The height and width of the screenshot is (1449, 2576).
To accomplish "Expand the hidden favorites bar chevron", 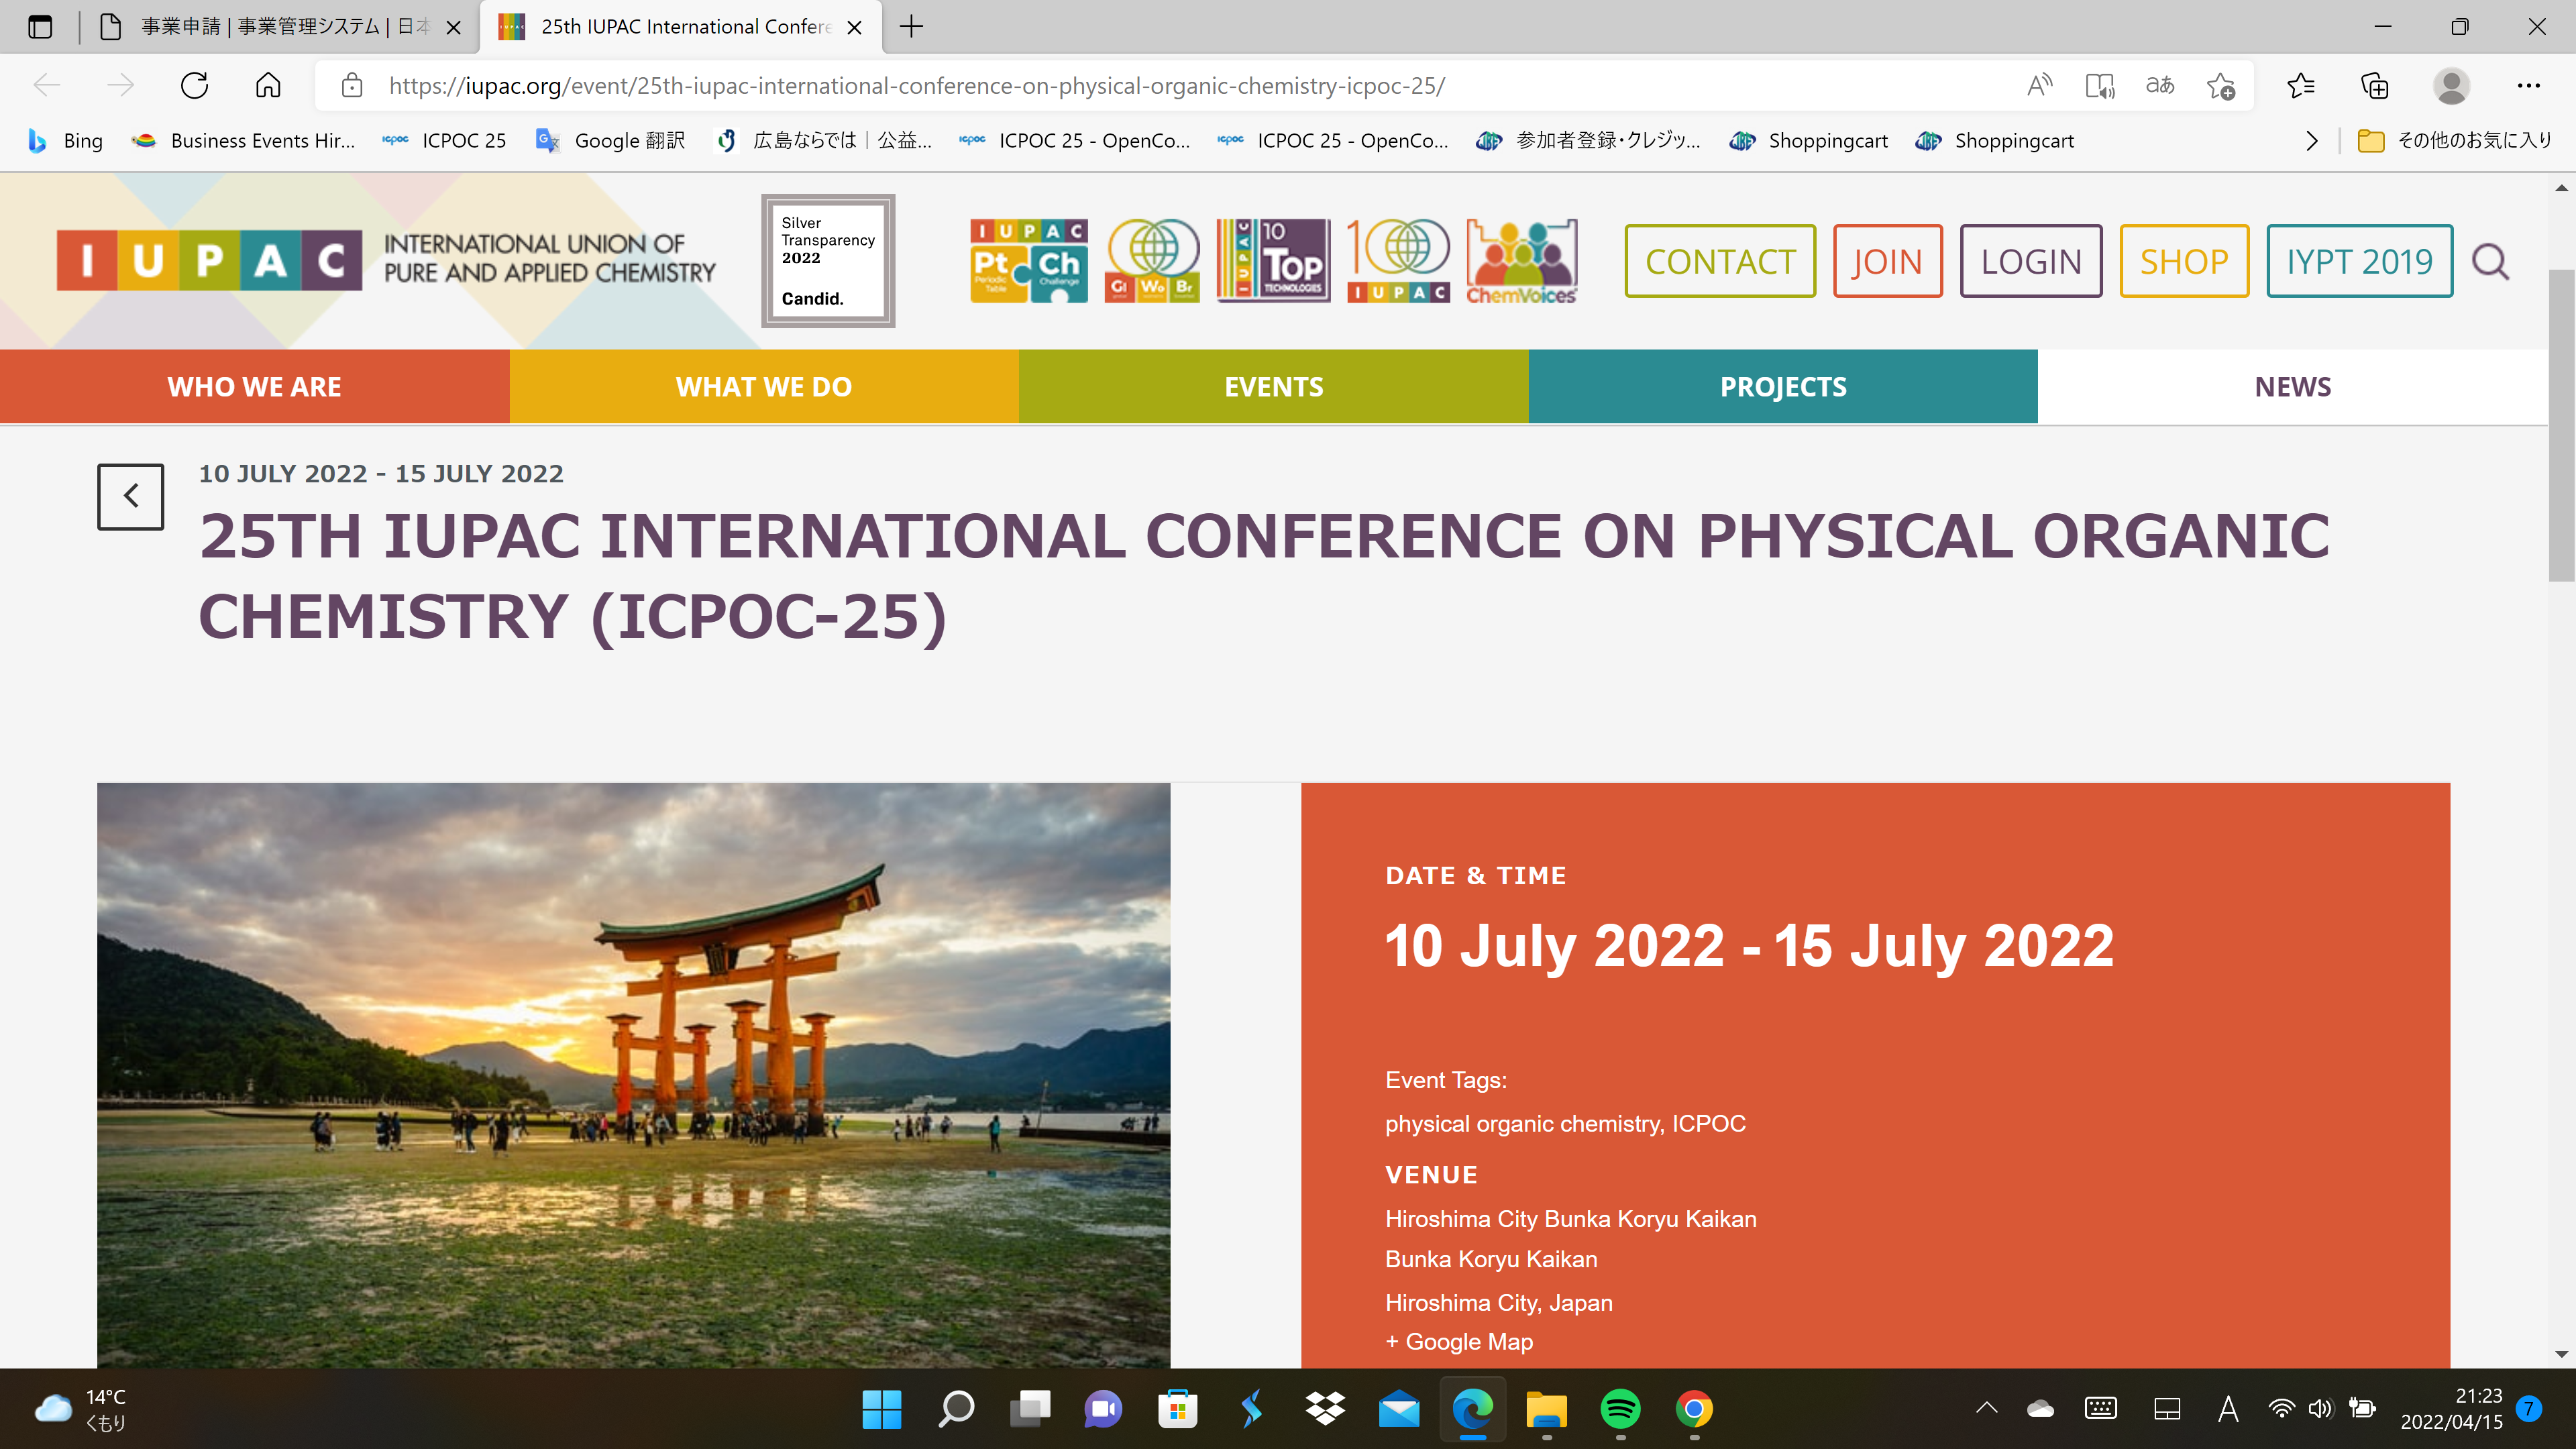I will (x=2311, y=141).
